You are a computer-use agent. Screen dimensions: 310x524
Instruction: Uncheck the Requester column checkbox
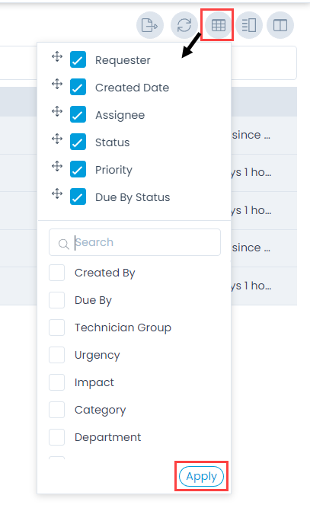(78, 60)
